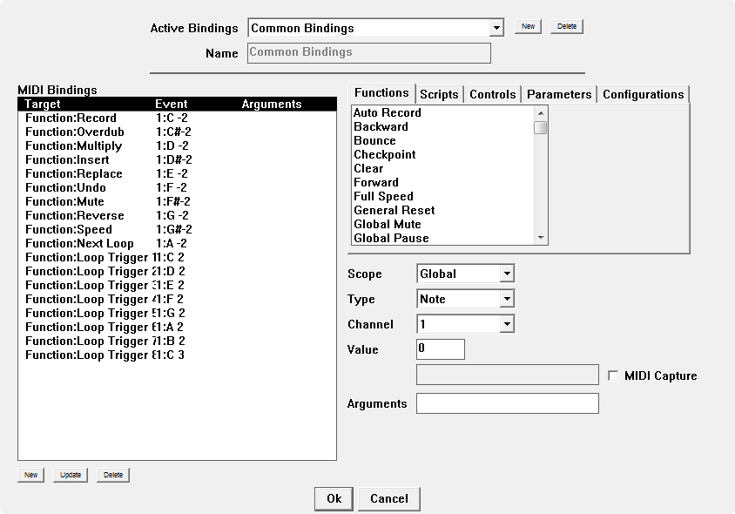This screenshot has width=735, height=514.
Task: Click the functions list scrollbar thumb
Action: [x=541, y=127]
